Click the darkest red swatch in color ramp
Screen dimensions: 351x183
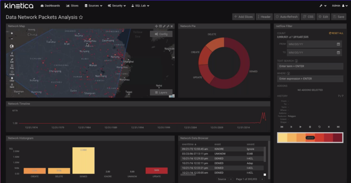click(x=338, y=138)
